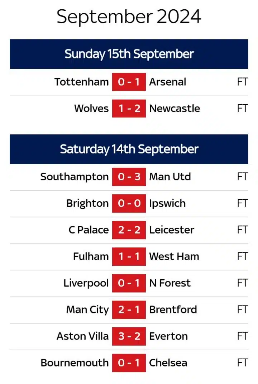Click the Brighton team name
Viewport: 258px width, 384px height.
click(87, 203)
